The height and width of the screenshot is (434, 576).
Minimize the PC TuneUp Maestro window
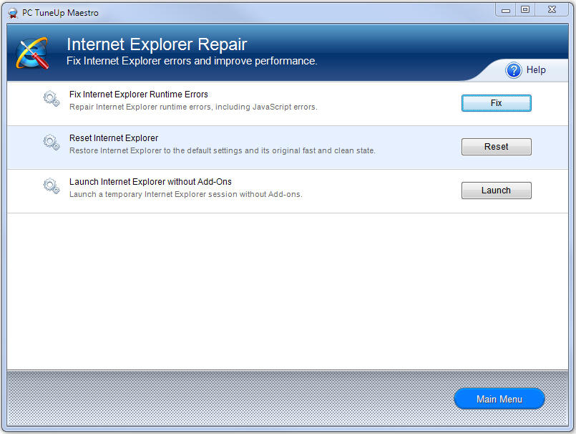[506, 10]
